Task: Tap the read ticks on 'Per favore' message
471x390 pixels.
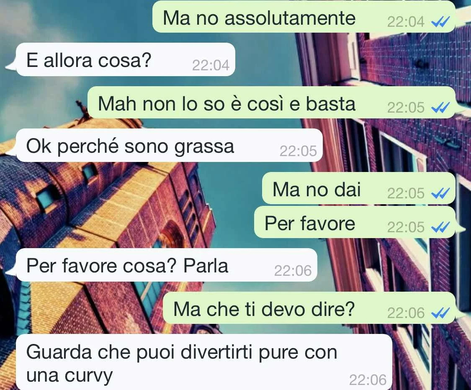Action: pyautogui.click(x=440, y=227)
